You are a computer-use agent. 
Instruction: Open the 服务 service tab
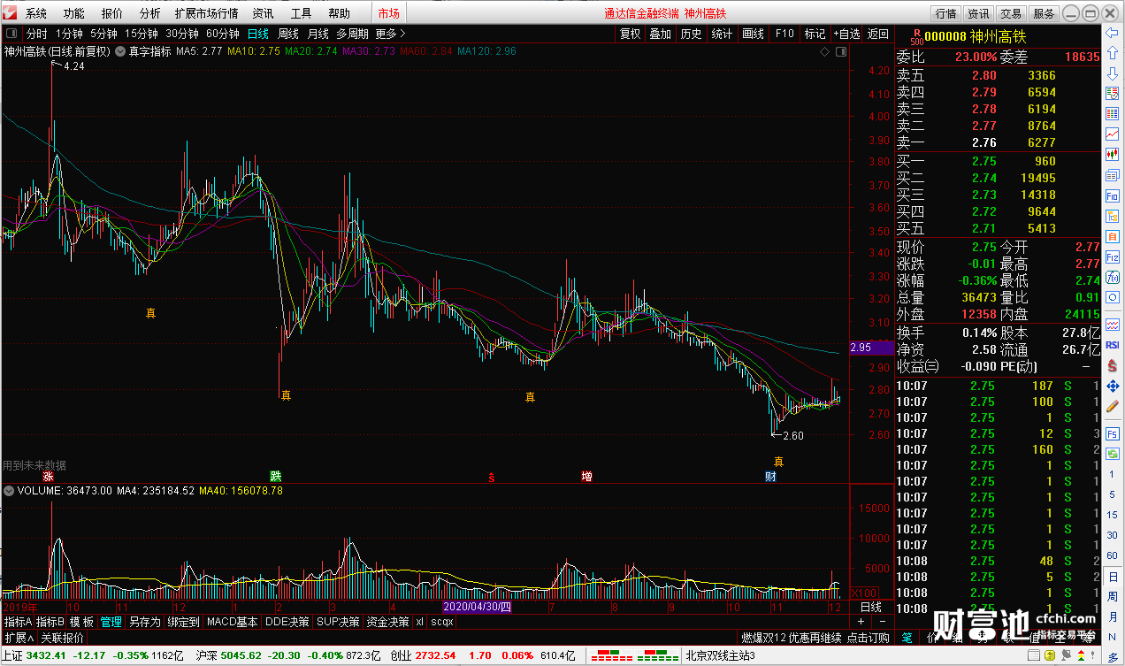1044,13
